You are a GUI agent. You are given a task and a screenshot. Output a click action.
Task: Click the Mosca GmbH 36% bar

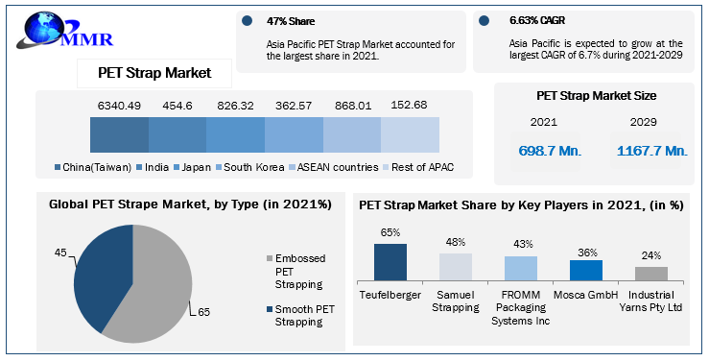586,271
